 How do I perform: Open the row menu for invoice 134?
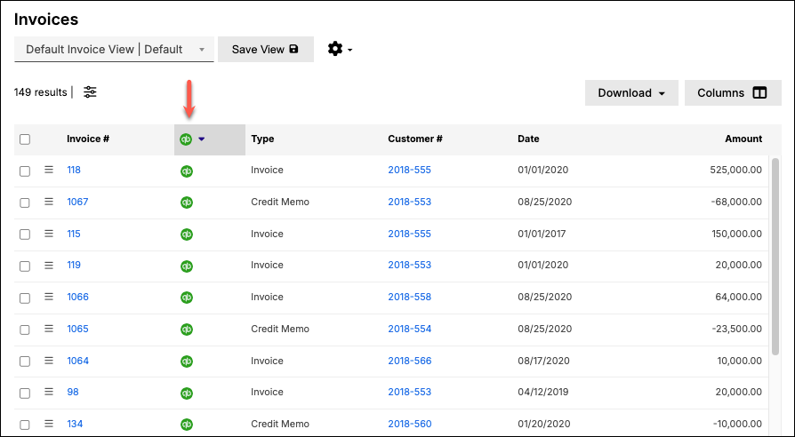tap(49, 424)
